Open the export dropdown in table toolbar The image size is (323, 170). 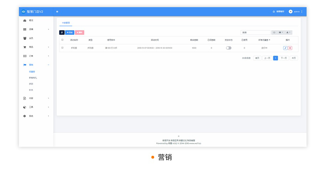click(288, 32)
